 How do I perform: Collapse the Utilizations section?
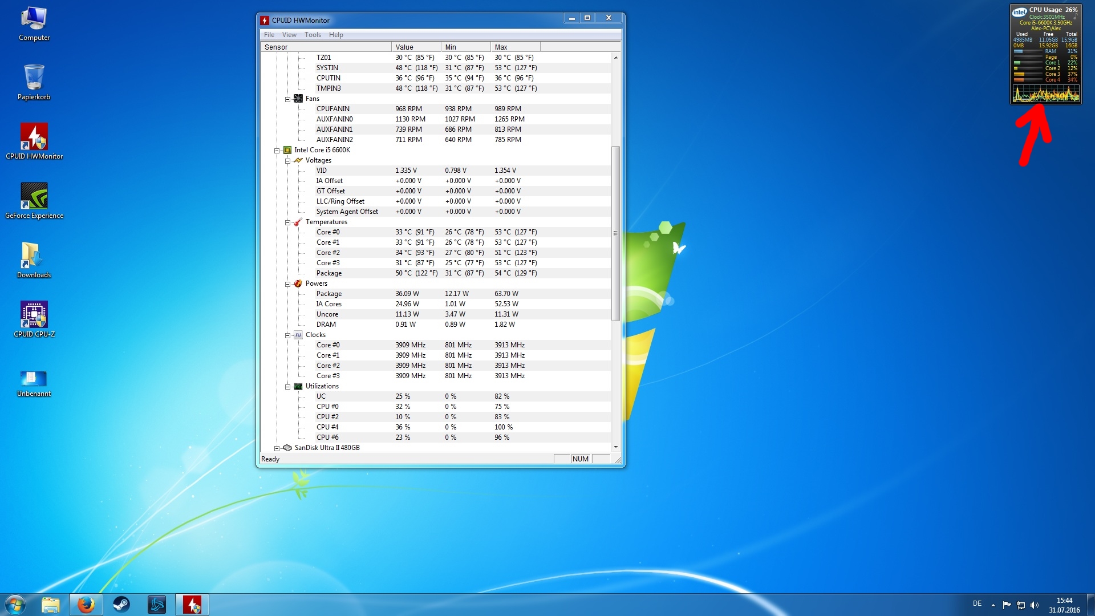(288, 387)
